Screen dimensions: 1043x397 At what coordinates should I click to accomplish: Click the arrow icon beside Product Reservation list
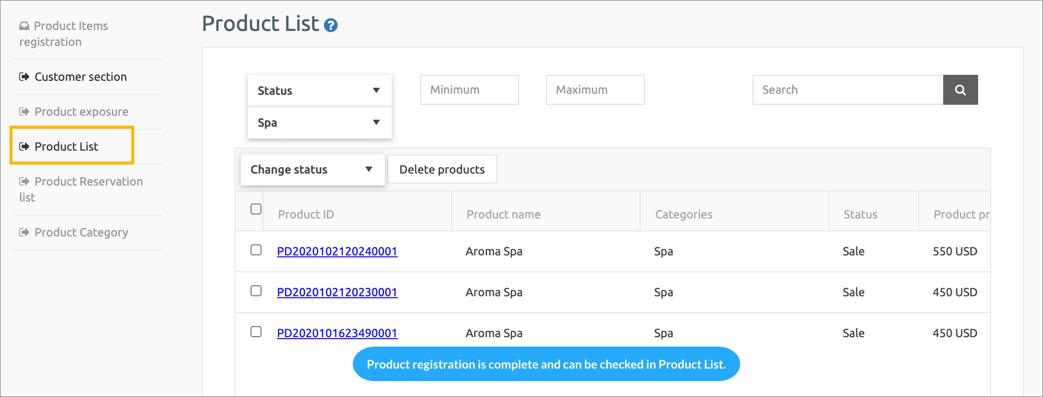[x=24, y=182]
